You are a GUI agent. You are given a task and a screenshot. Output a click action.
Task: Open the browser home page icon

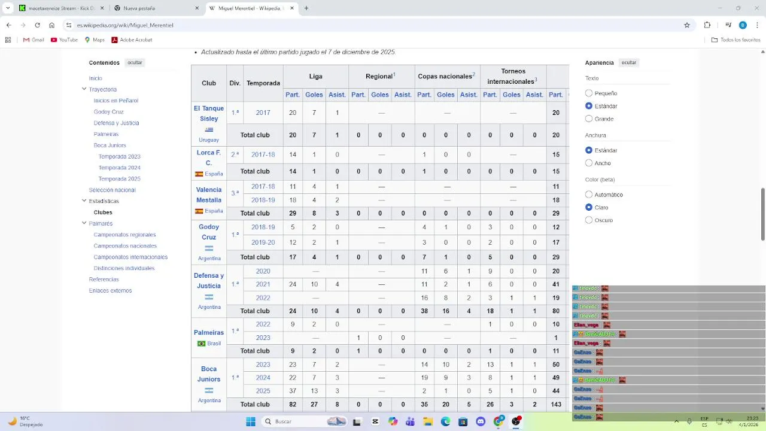[51, 25]
